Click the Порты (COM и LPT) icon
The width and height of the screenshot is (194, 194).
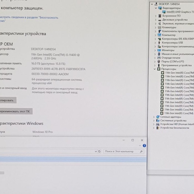[159, 62]
